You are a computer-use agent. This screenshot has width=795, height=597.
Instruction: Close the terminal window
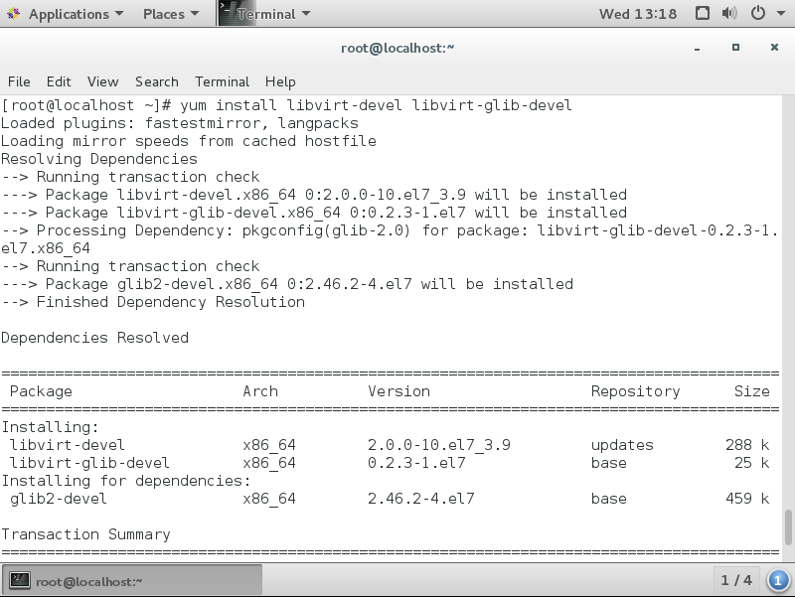tap(774, 47)
